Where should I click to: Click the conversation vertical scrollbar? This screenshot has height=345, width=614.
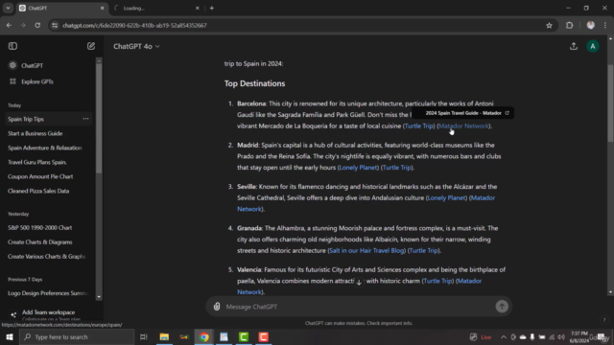610,103
